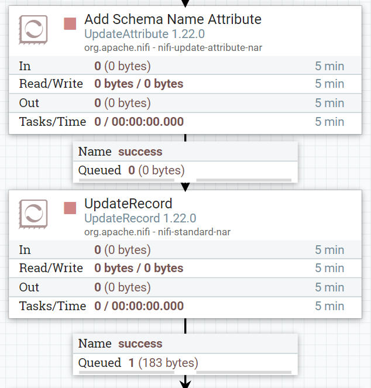Click the Add Schema Name Attribute processor icon

pos(33,30)
